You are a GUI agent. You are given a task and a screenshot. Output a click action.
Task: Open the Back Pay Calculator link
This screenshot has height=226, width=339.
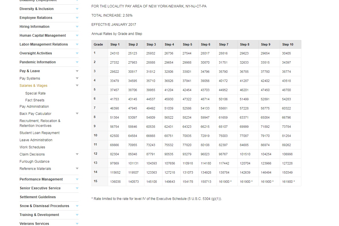[x=35, y=113]
